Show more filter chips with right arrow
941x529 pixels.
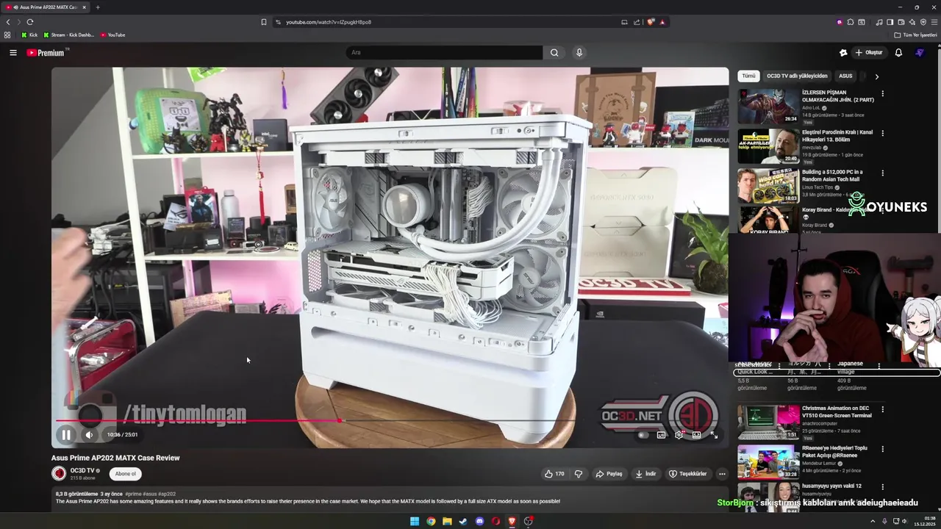pyautogui.click(x=876, y=76)
